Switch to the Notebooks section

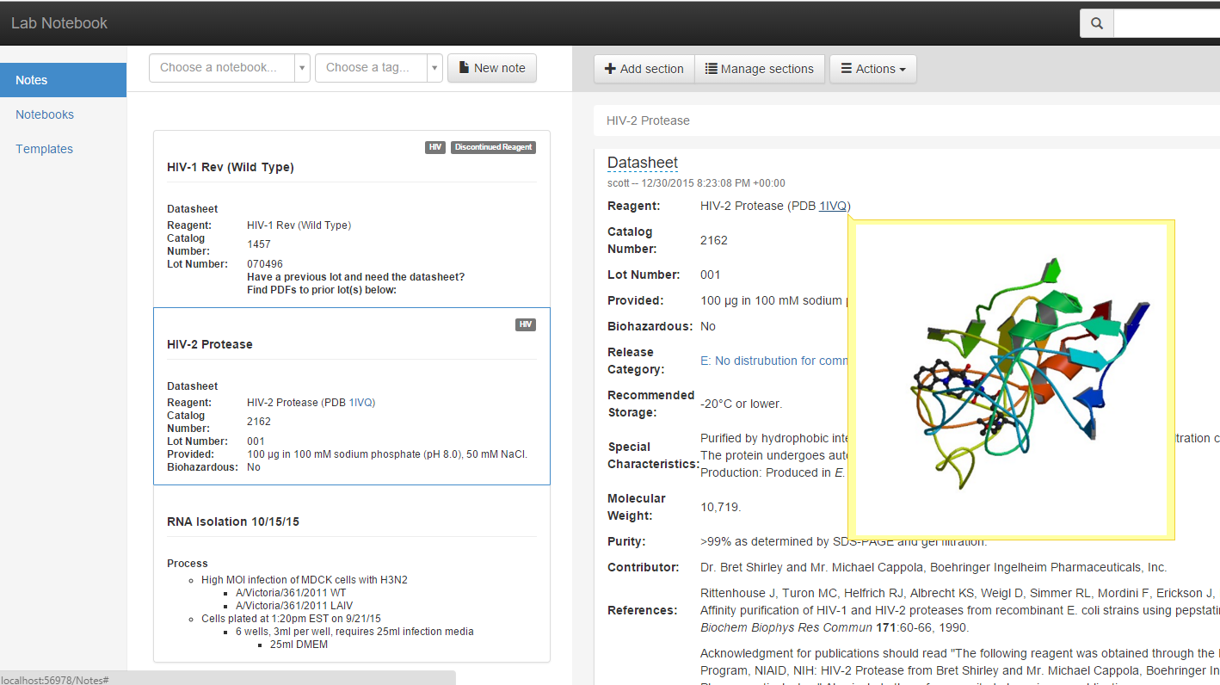pyautogui.click(x=44, y=114)
